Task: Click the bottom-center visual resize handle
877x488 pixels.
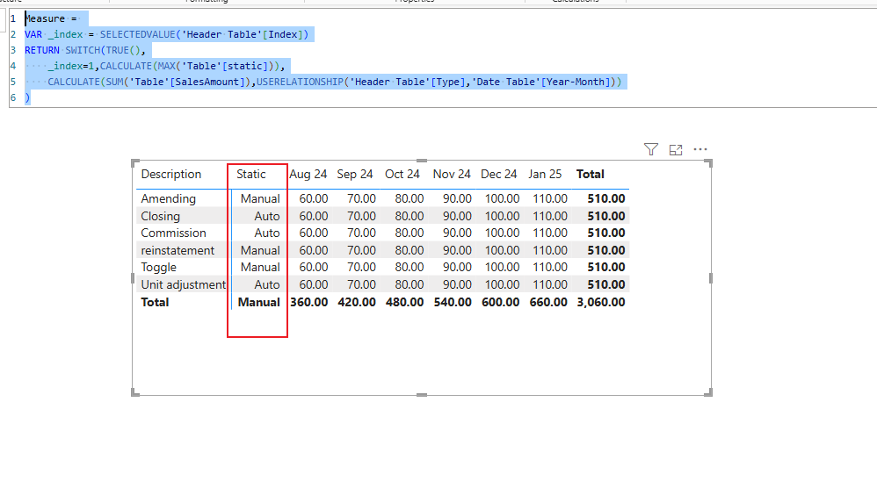Action: [422, 395]
